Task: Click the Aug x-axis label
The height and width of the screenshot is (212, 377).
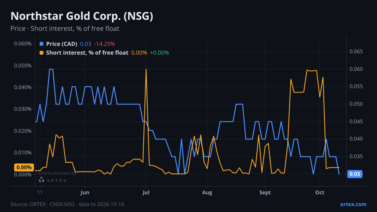Action: (207, 193)
